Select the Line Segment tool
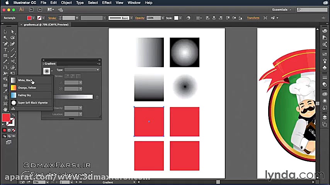This screenshot has height=185, width=330. 13,50
